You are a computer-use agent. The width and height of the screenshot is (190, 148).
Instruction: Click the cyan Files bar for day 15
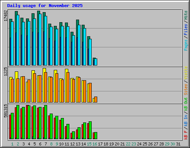click(x=90, y=52)
